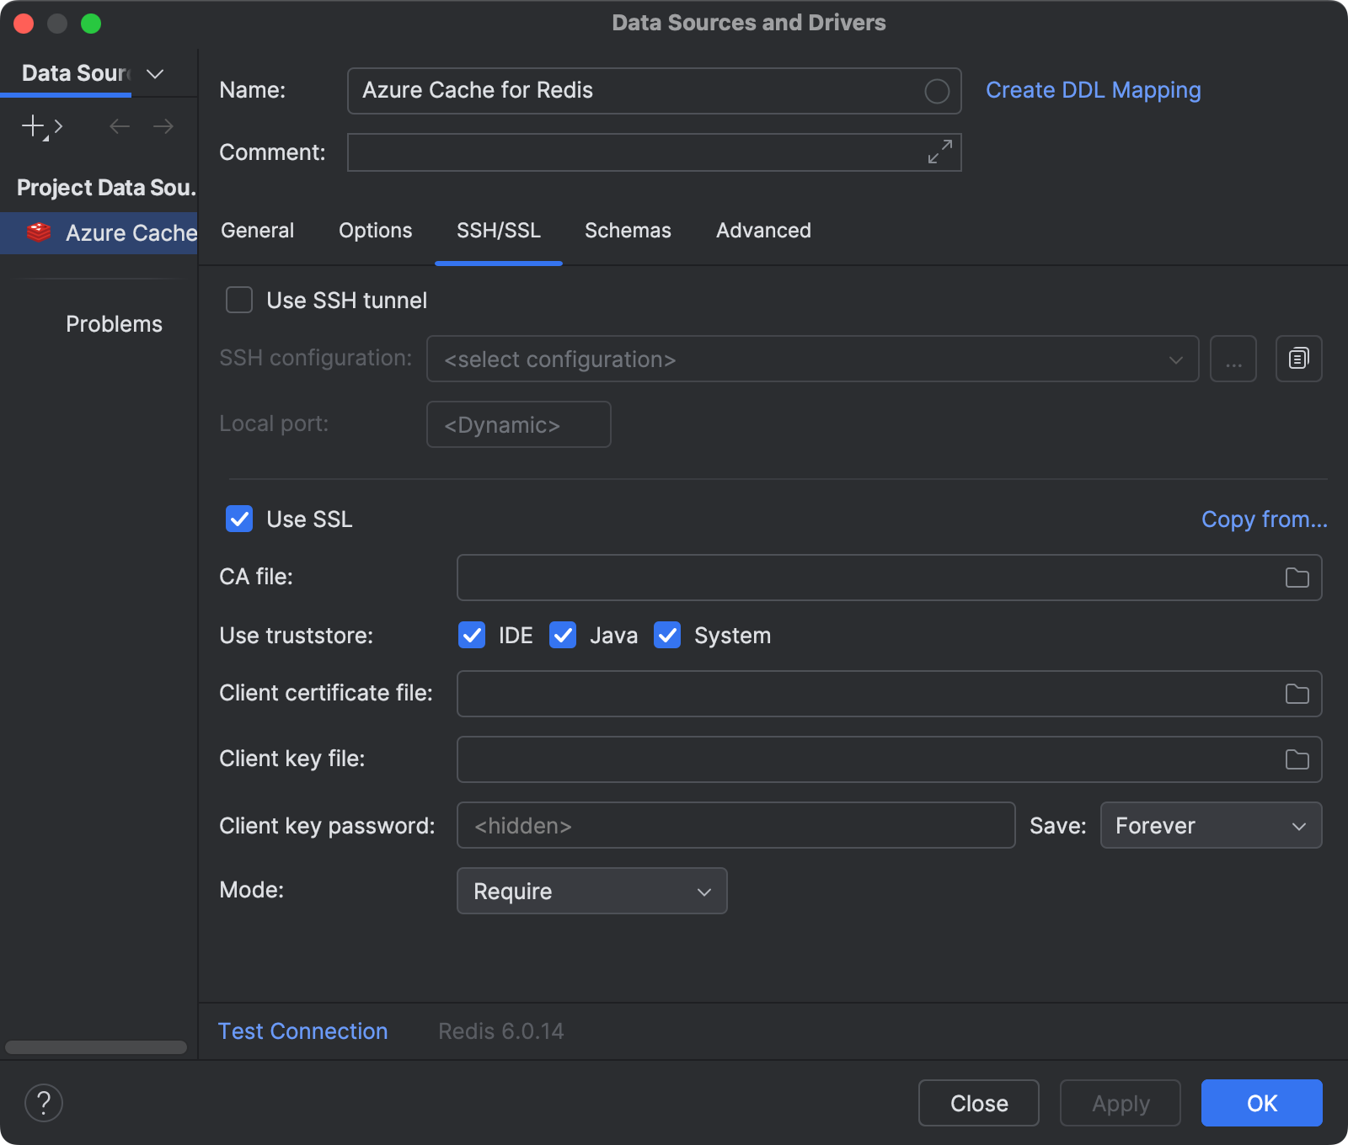Viewport: 1348px width, 1145px height.
Task: Open the Save dropdown showing Forever
Action: point(1210,825)
